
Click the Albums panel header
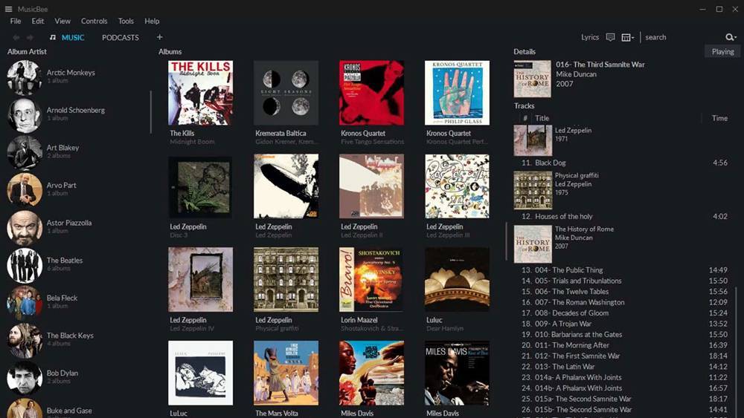(x=170, y=51)
